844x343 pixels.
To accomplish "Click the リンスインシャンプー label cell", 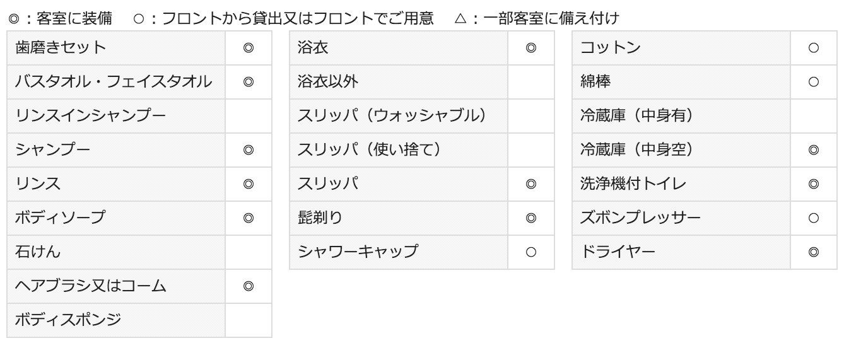I will point(116,116).
